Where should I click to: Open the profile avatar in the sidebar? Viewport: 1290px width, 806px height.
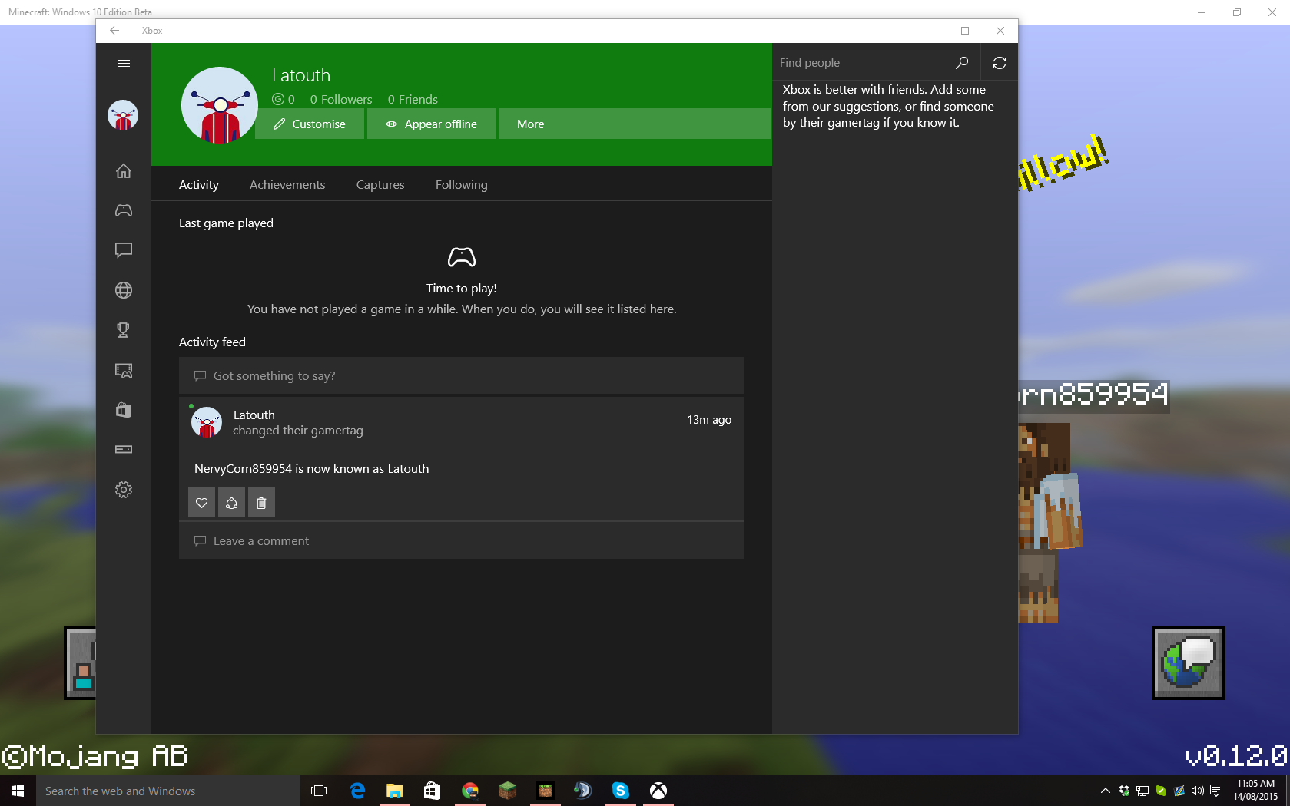tap(123, 115)
